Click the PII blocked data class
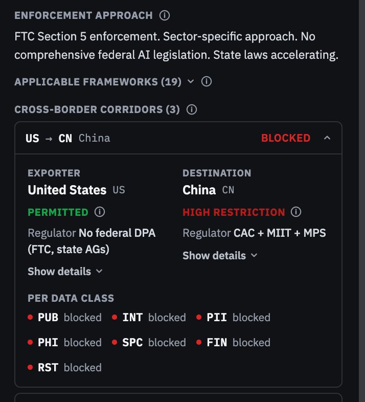This screenshot has height=402, width=365. [234, 318]
